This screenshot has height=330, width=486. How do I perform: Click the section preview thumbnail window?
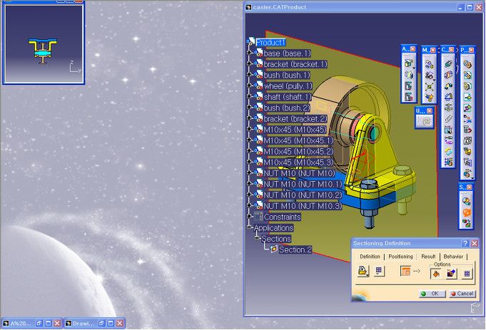click(44, 43)
